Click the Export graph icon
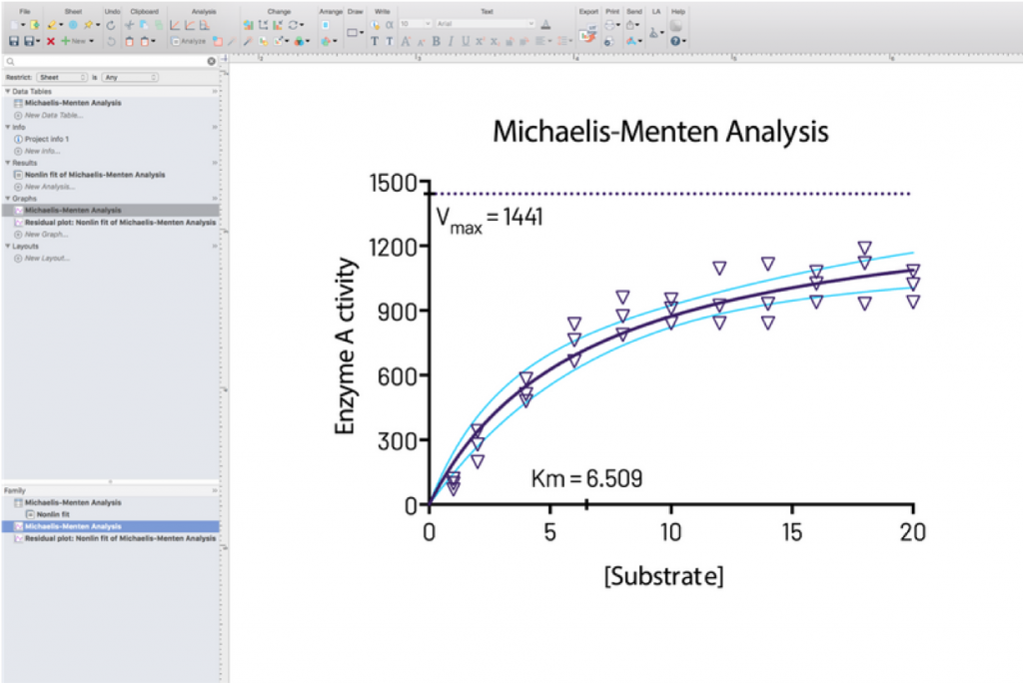The width and height of the screenshot is (1023, 683). coord(587,37)
